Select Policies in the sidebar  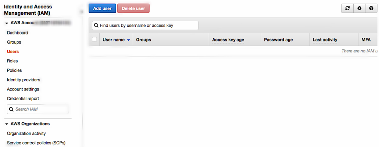[14, 70]
